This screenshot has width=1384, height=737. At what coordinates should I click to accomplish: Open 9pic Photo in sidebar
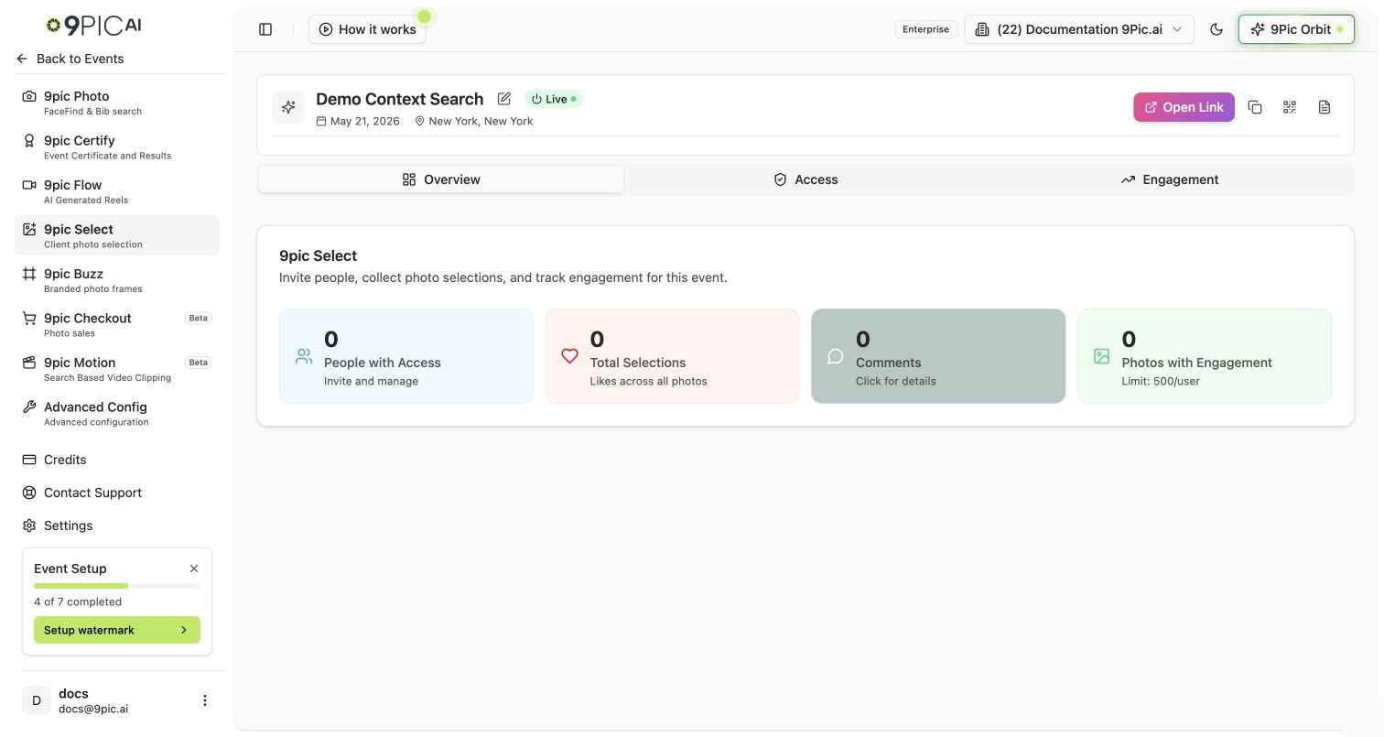[117, 103]
